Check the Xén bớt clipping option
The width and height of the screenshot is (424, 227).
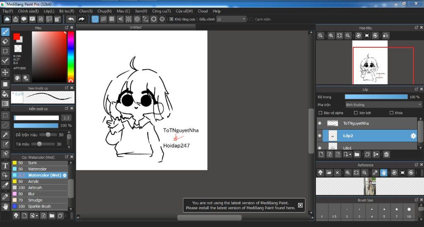(x=356, y=113)
